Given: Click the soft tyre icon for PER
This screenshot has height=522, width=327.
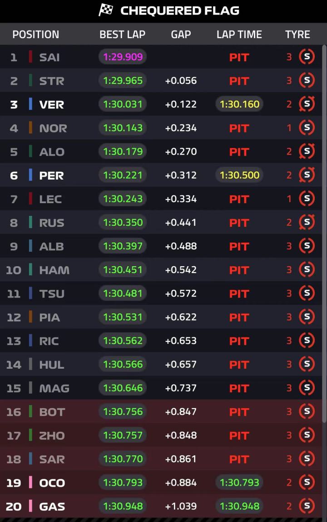Looking at the screenshot, I should (307, 175).
